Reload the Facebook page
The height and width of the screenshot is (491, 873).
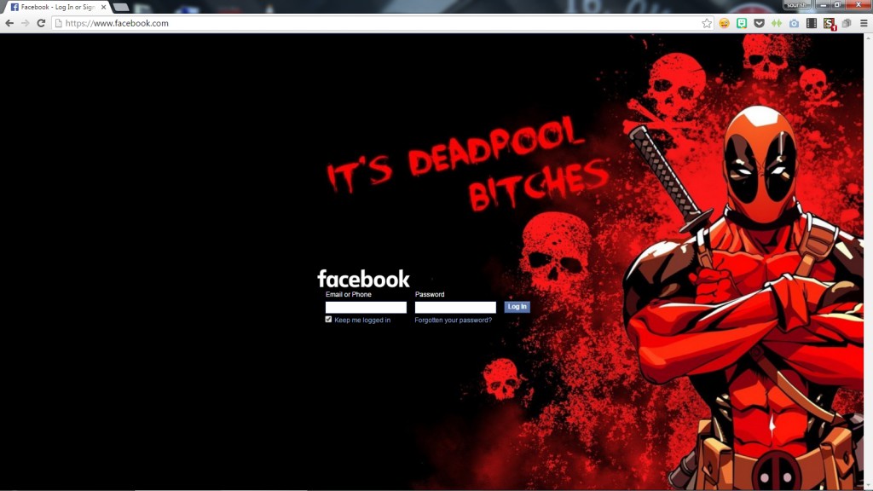click(x=41, y=23)
